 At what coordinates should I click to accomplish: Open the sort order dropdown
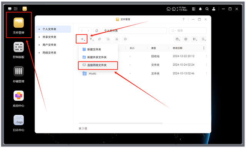coord(203,39)
